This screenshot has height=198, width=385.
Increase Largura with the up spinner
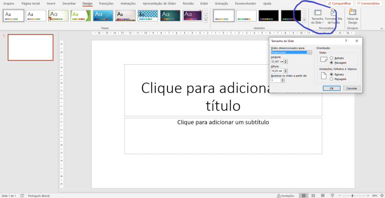pyautogui.click(x=286, y=60)
